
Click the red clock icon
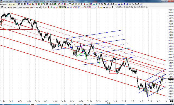59,4
